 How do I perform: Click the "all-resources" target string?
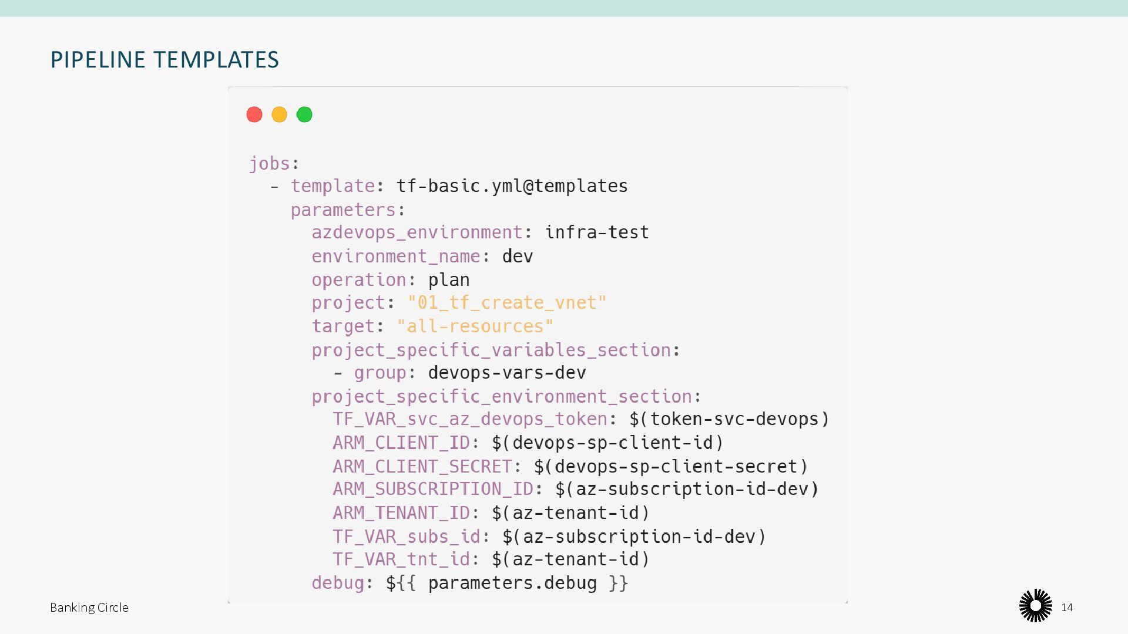(x=475, y=326)
